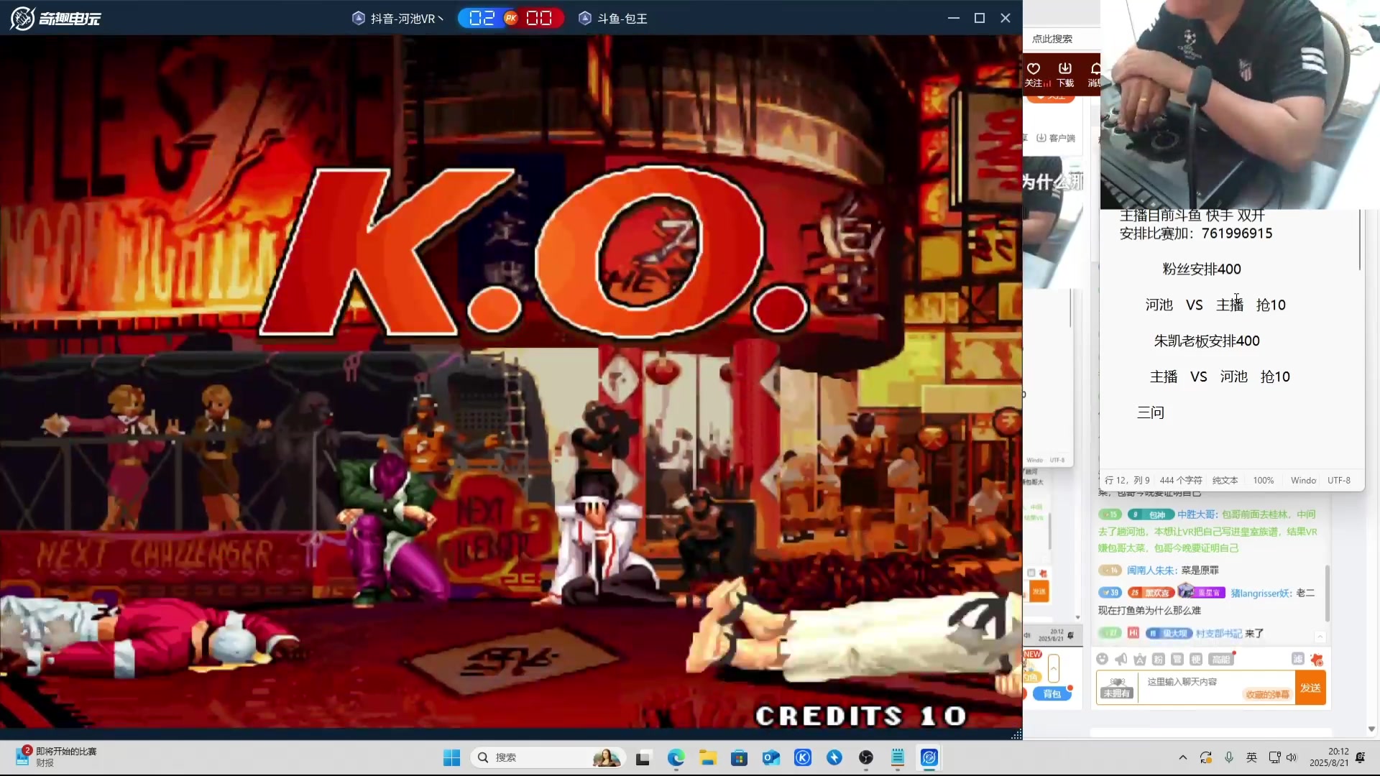Click the 未拥有 fan badge selector
Viewport: 1380px width, 776px height.
click(x=1117, y=688)
